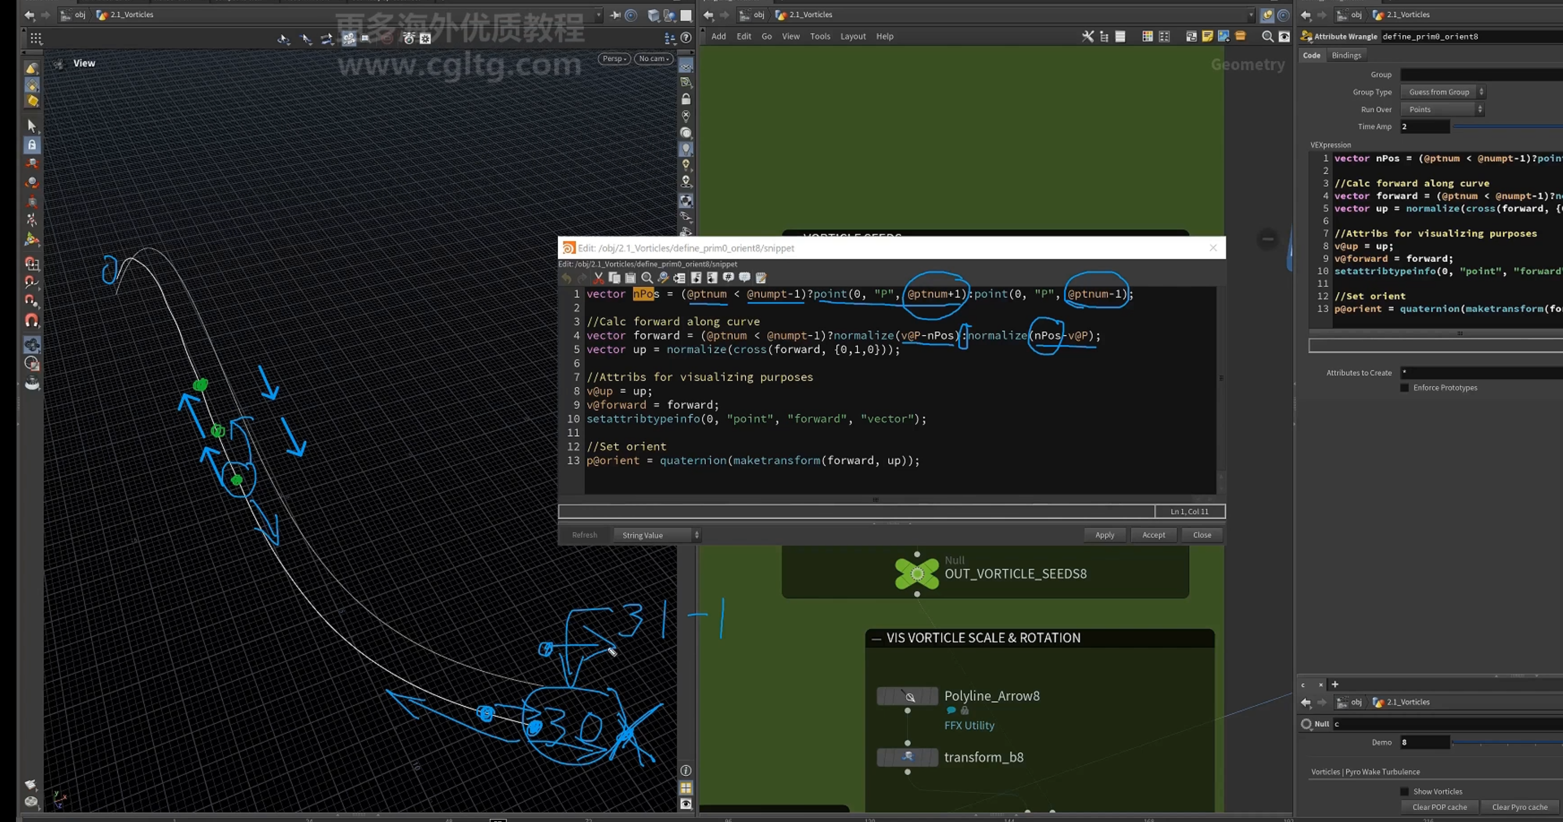Screen dimensions: 1563x822
Task: Click the OUT_VORTICLE_SEEDS8 null node icon
Action: 917,573
